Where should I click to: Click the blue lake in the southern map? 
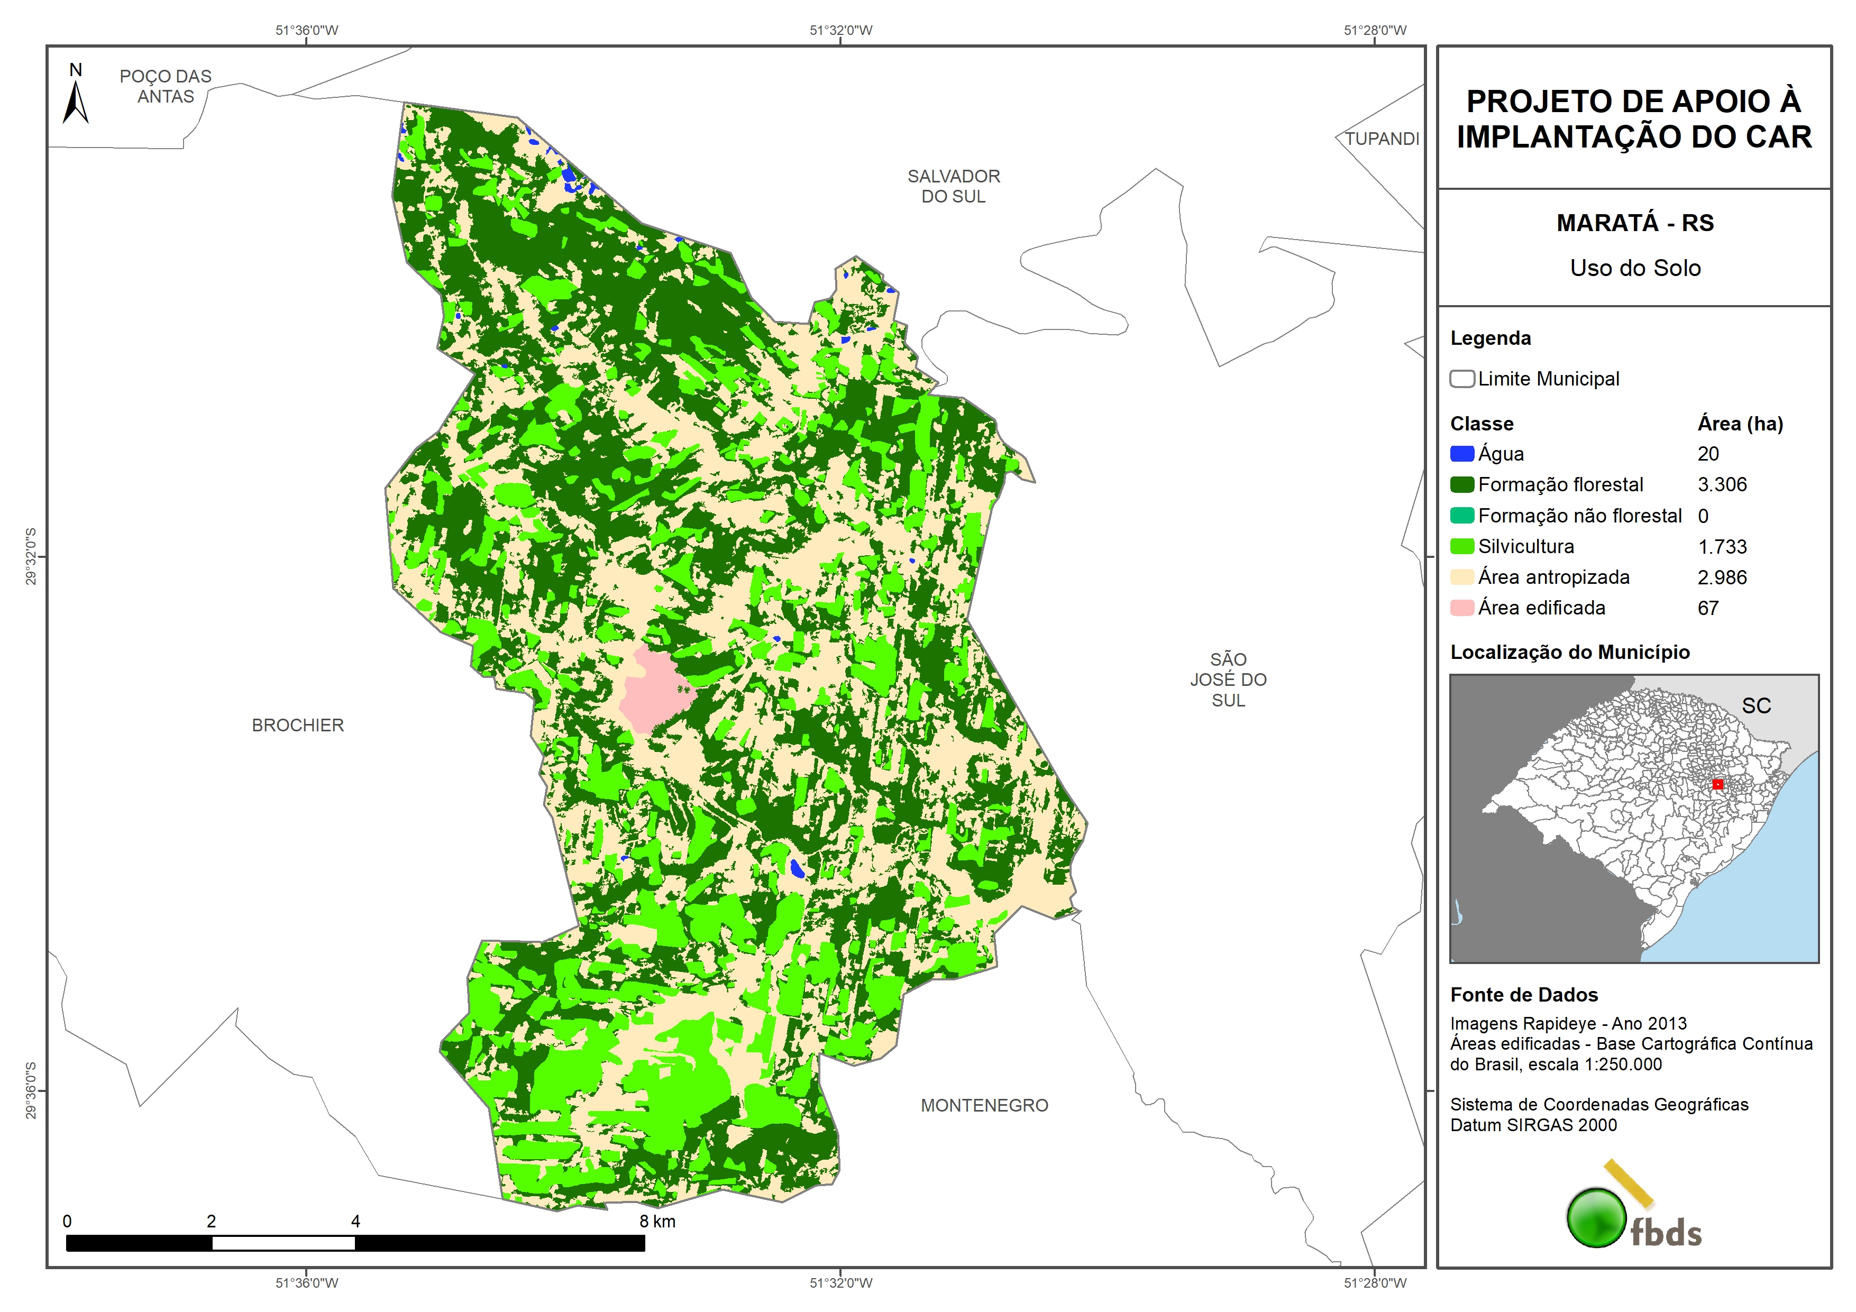797,869
